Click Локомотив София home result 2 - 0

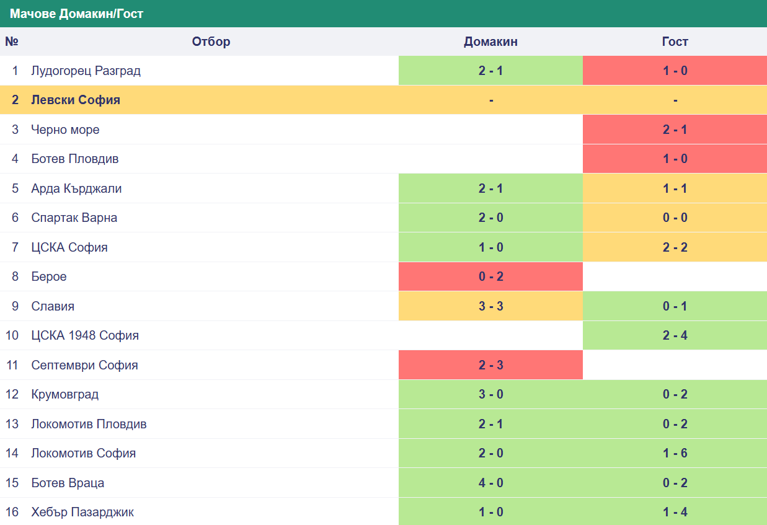[x=490, y=453]
